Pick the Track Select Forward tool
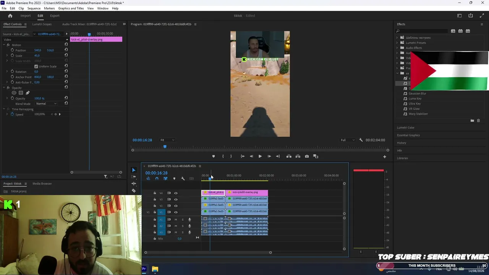 [x=134, y=177]
